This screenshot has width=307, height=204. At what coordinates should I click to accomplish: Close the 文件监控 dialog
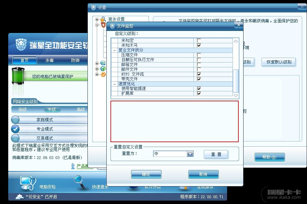click(239, 25)
